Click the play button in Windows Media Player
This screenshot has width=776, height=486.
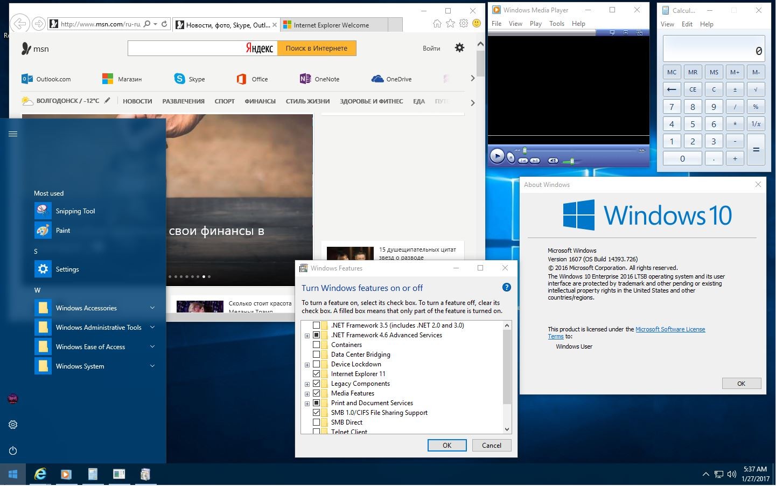pos(497,156)
